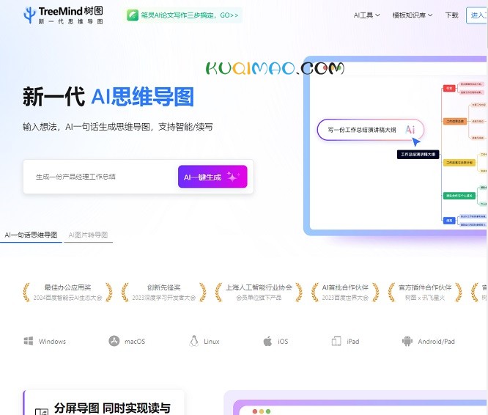
Task: Click the 写一份工作总结演讲稿大纲 demo prompt box
Action: pos(371,130)
